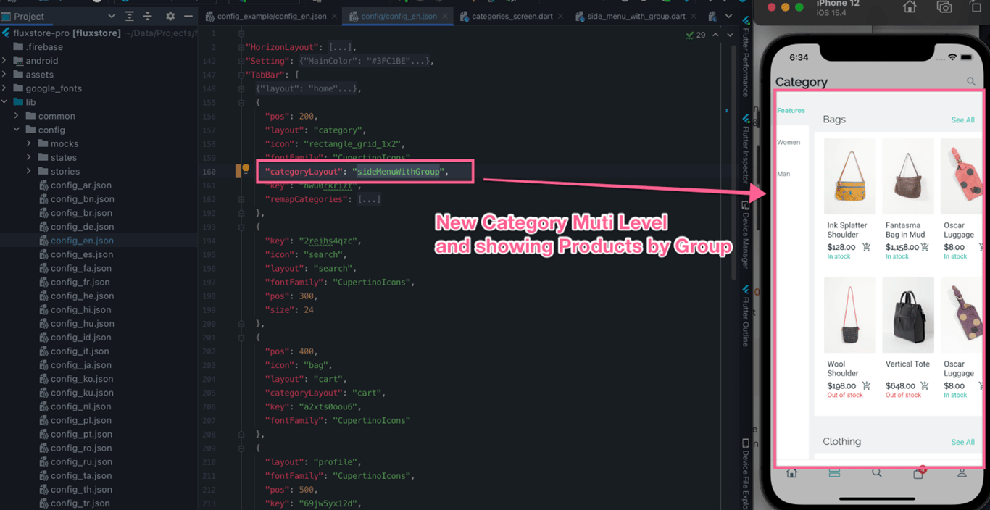The image size is (990, 510).
Task: Collapse the config folder
Action: coord(17,130)
